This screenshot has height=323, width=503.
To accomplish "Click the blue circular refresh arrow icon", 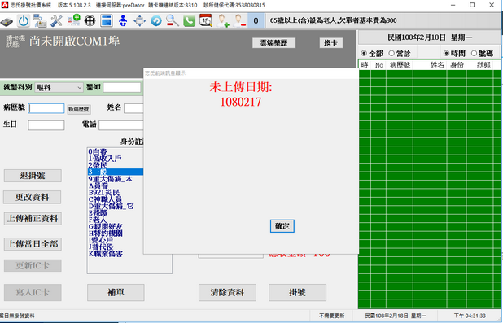I will (x=156, y=21).
